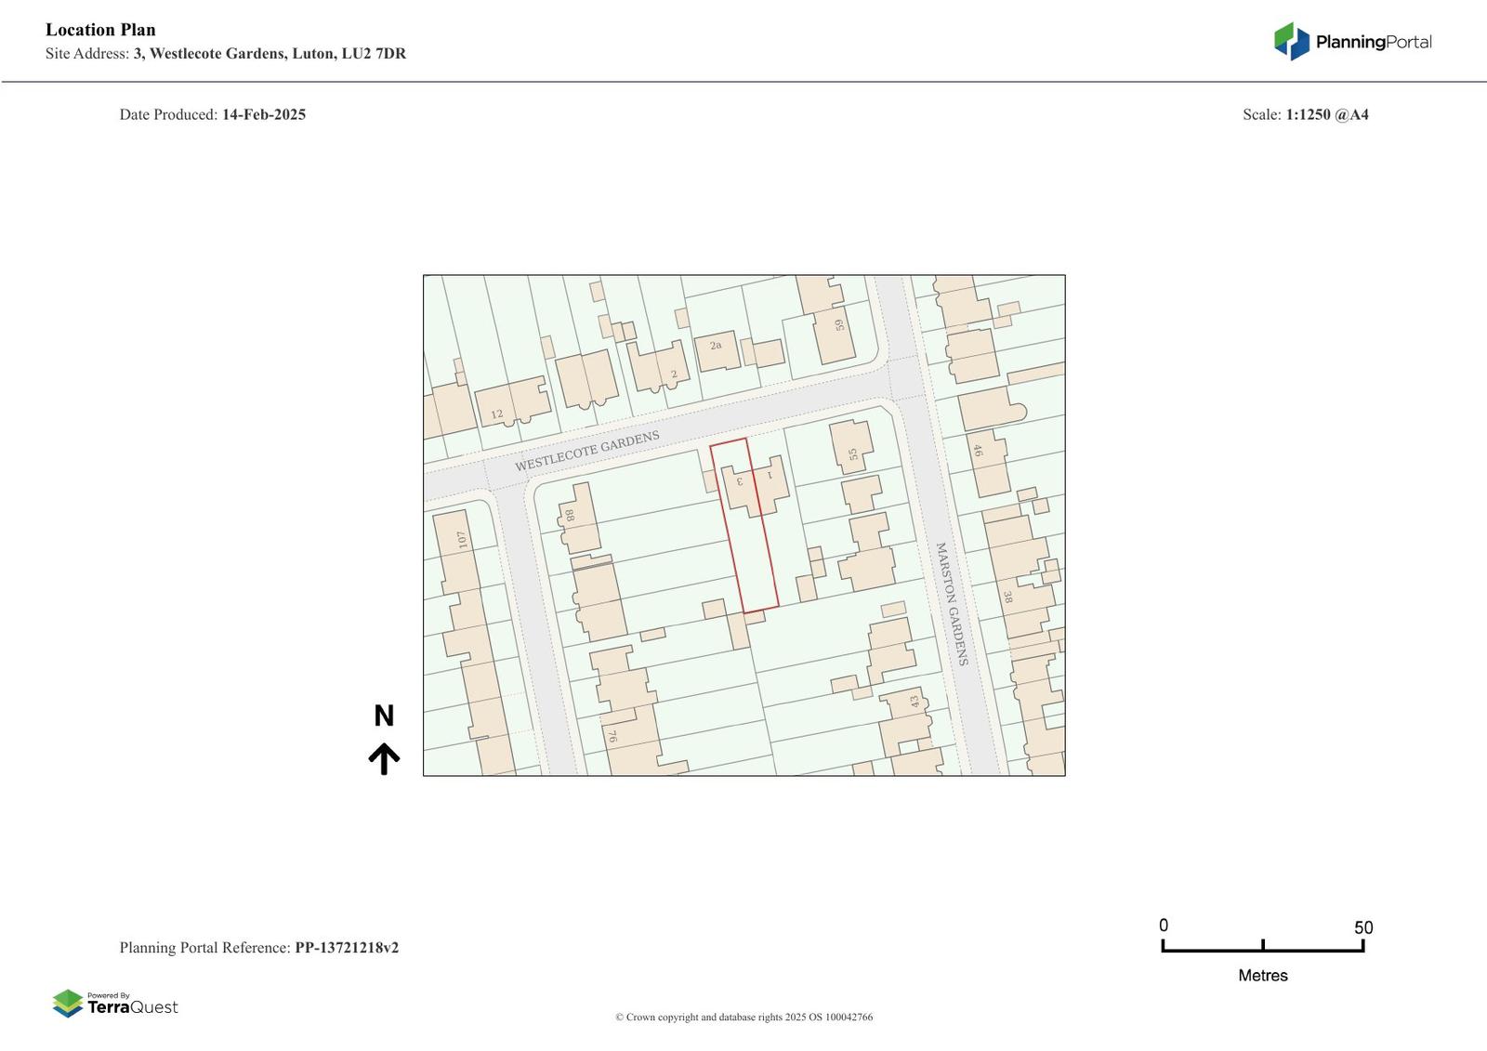Click the Marston Gardens street label
This screenshot has width=1487, height=1051.
(952, 604)
